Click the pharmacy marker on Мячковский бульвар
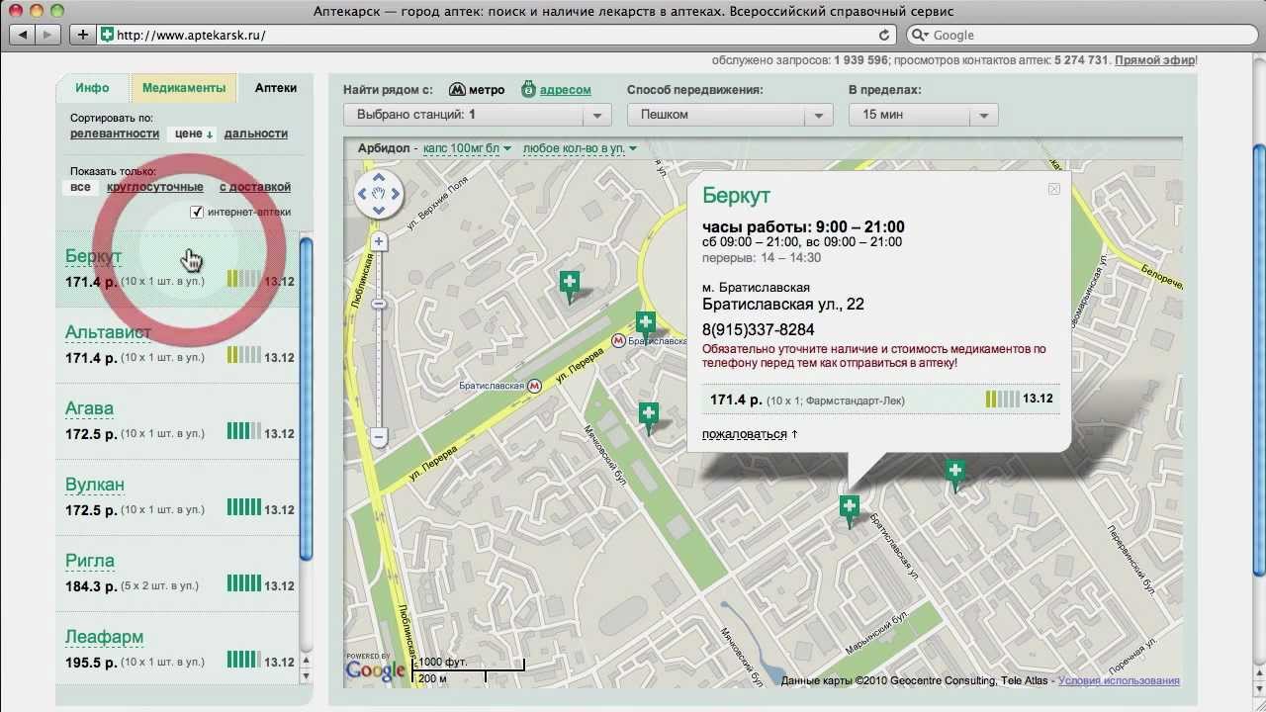This screenshot has width=1266, height=712. 648,416
